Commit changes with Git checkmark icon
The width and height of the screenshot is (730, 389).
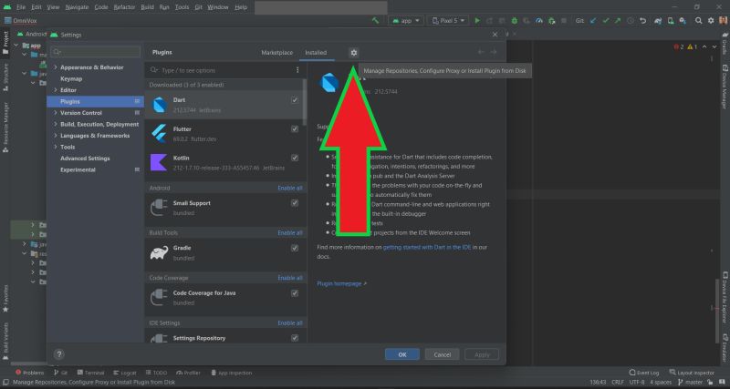[x=605, y=20]
